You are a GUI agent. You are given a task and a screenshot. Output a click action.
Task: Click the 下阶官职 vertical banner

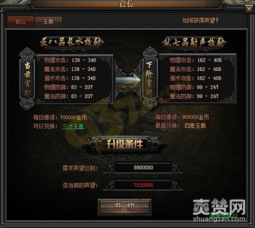tap(149, 78)
